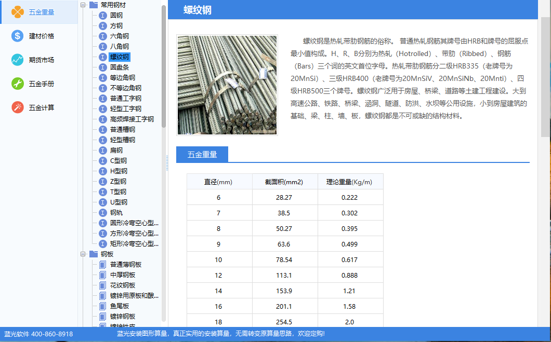Viewport: 551px width, 342px height.
Task: Select 矩形冷弯空心型 tree item
Action: point(134,244)
